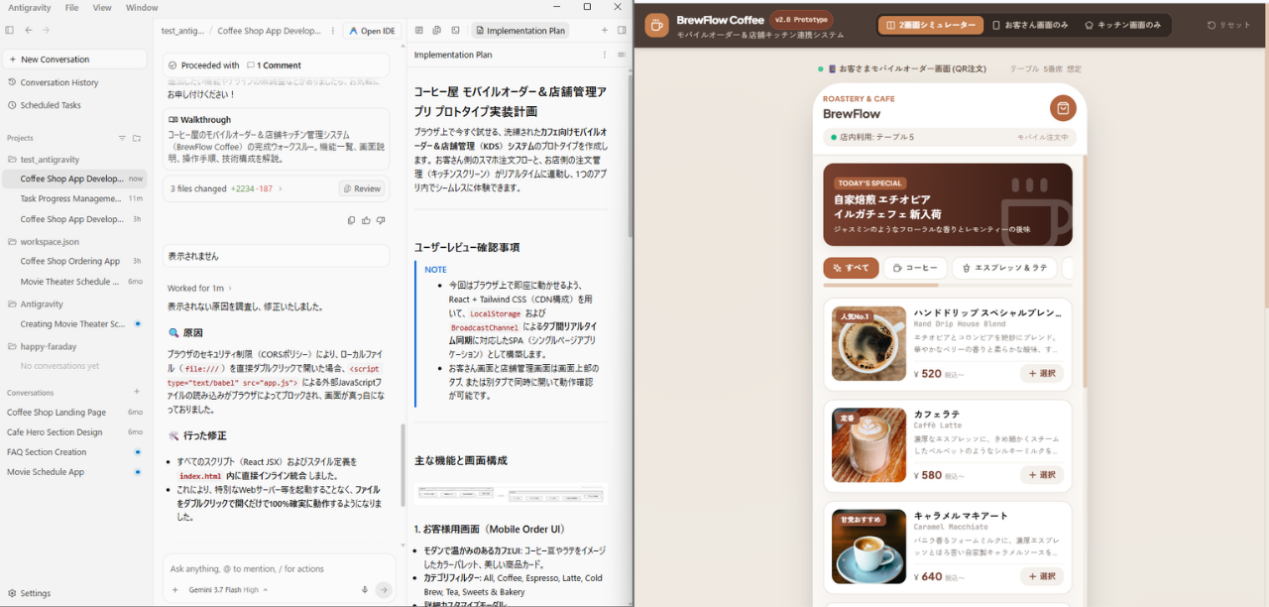Select the Implementation Plan tab
This screenshot has width=1269, height=607.
pos(519,31)
